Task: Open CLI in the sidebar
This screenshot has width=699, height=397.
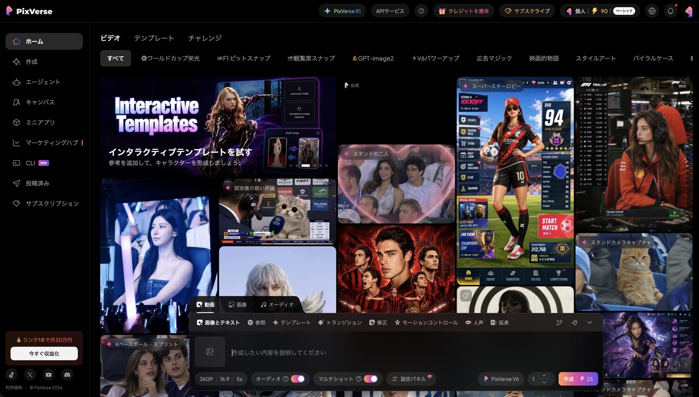Action: pos(44,163)
